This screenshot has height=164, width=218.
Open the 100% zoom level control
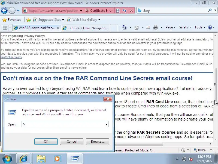click(200, 150)
